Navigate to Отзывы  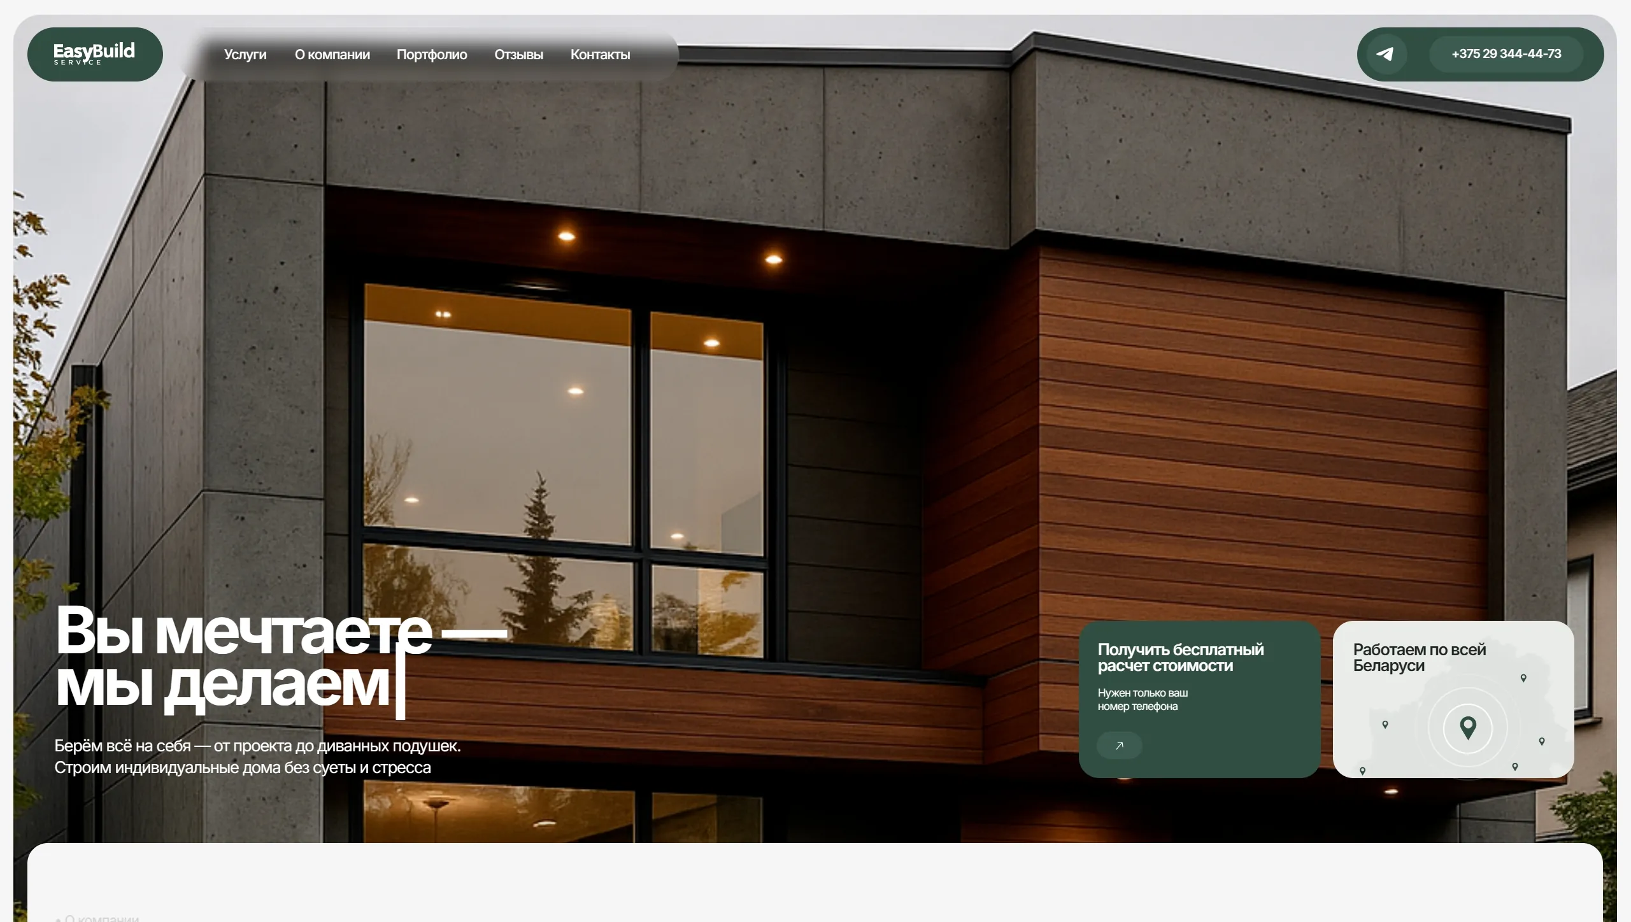pos(518,55)
